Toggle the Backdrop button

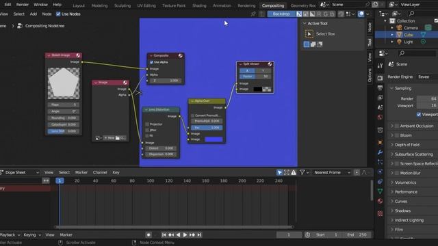(x=281, y=14)
